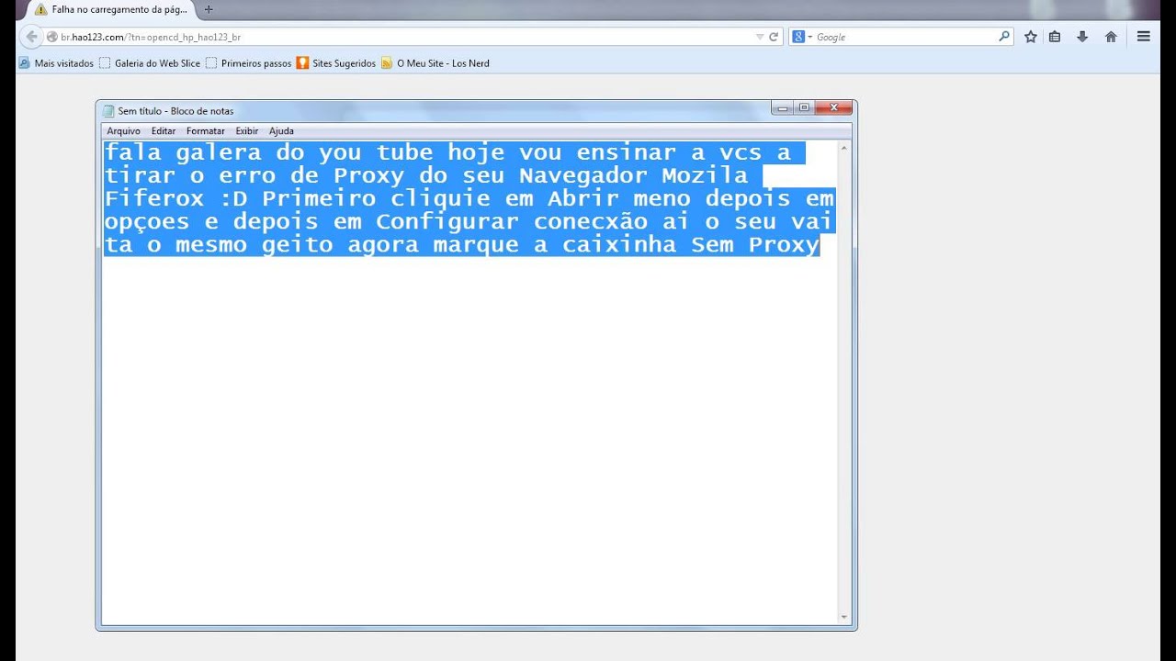Open 'Galeria do Web Slice' bookmark
This screenshot has width=1176, height=661.
[x=150, y=63]
